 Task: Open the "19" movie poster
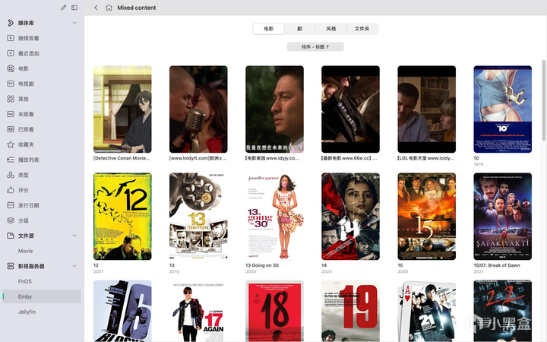350,311
